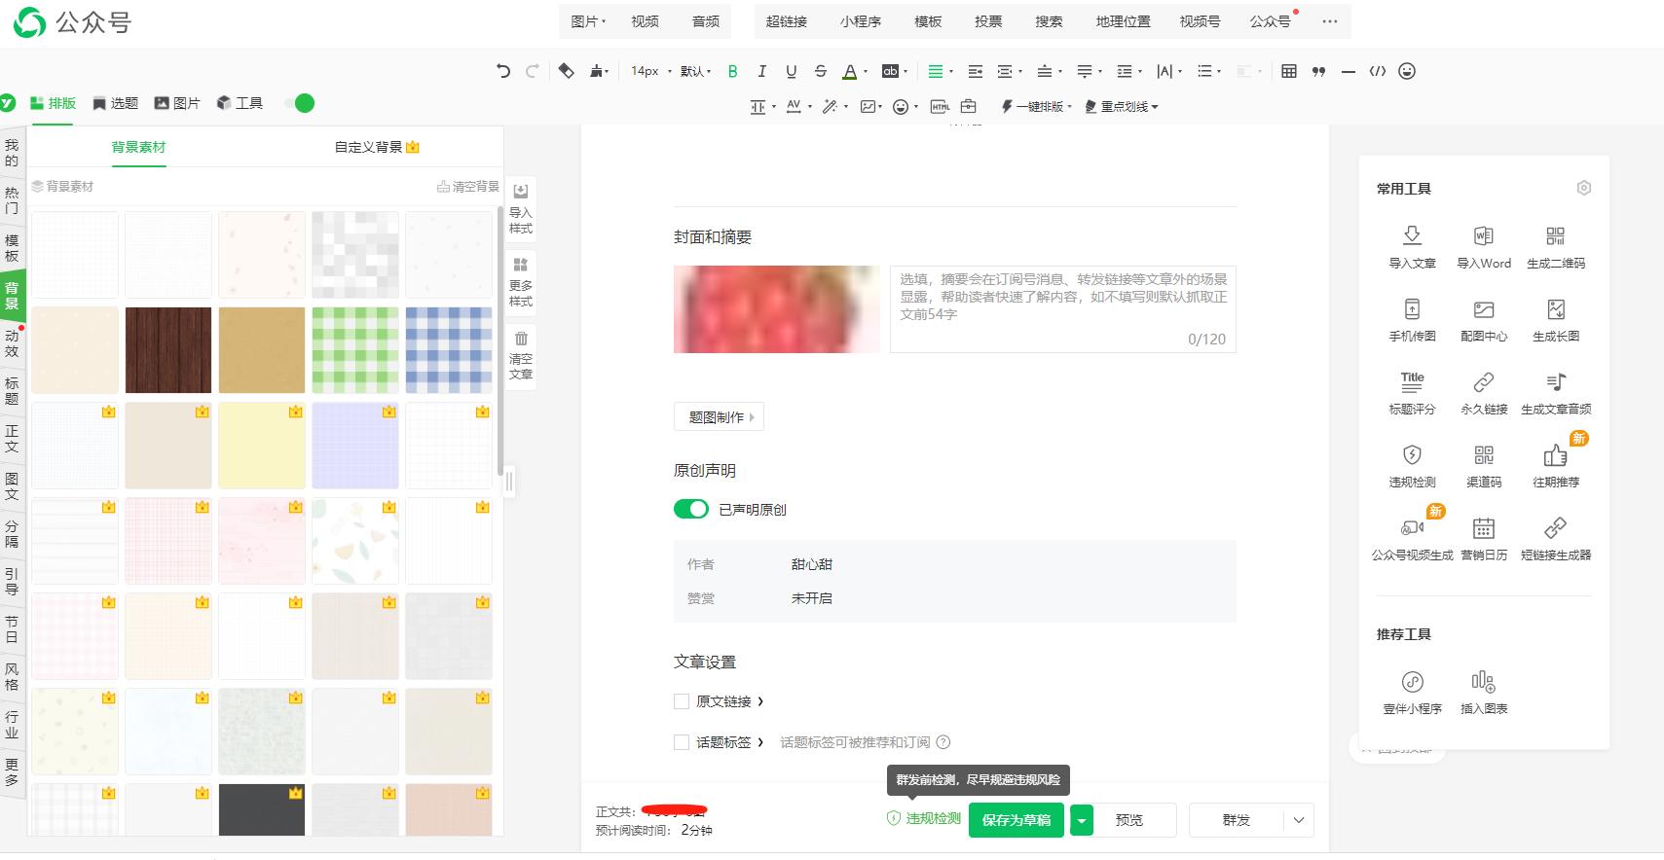Click the HTML toolbar icon
Image resolution: width=1664 pixels, height=860 pixels.
tap(940, 106)
